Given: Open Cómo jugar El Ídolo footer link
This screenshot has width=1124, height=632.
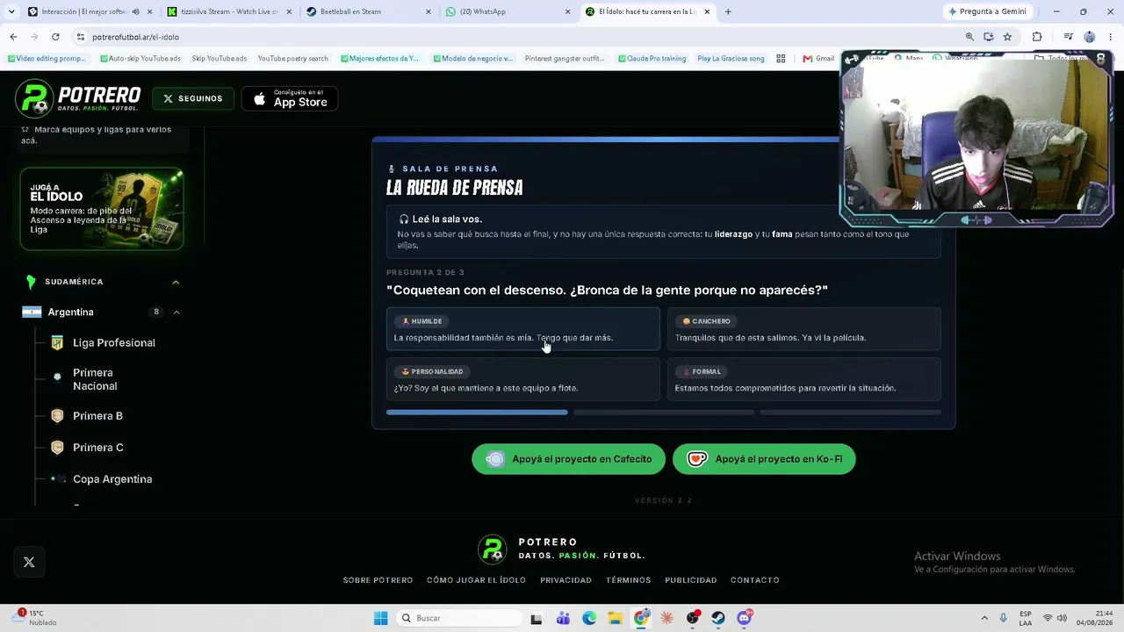Looking at the screenshot, I should [476, 580].
